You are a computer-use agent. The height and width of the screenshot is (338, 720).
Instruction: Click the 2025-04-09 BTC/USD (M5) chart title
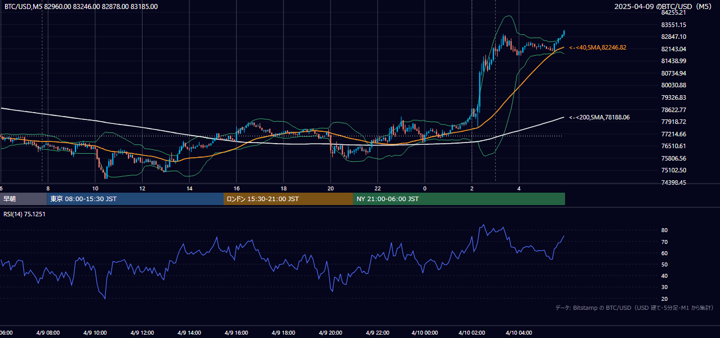[664, 7]
